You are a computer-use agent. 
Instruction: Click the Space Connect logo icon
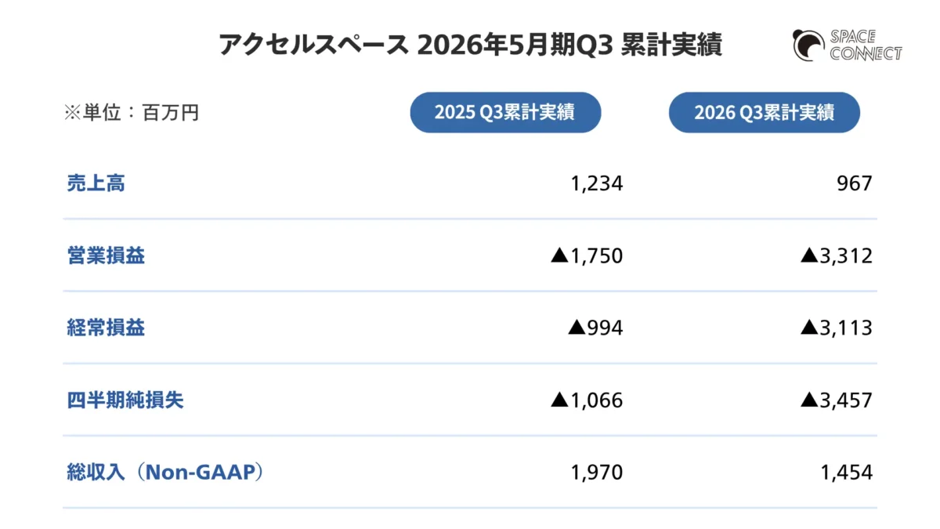[x=808, y=45]
